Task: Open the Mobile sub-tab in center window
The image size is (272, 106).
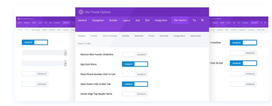Action: point(126,36)
